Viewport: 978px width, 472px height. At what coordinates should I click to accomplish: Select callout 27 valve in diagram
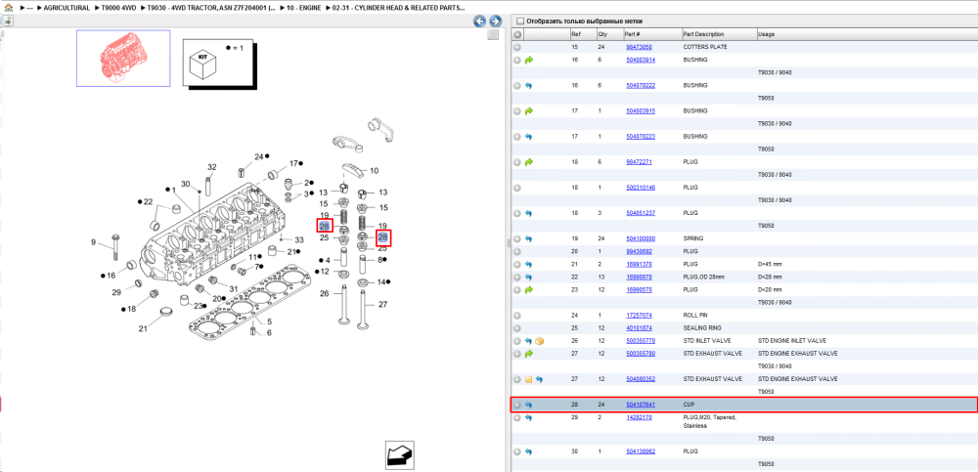coord(383,304)
